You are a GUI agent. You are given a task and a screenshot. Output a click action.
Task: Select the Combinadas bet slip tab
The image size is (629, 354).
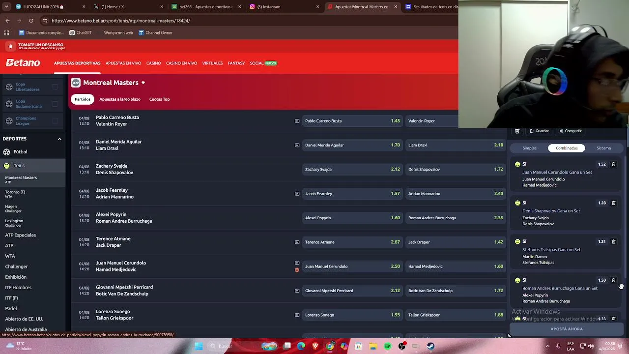(x=567, y=148)
